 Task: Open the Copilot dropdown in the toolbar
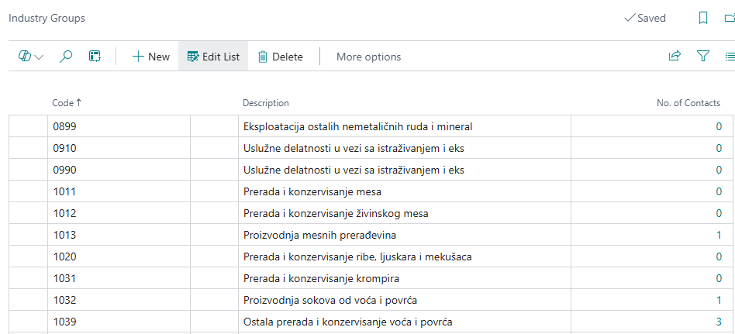(x=30, y=57)
